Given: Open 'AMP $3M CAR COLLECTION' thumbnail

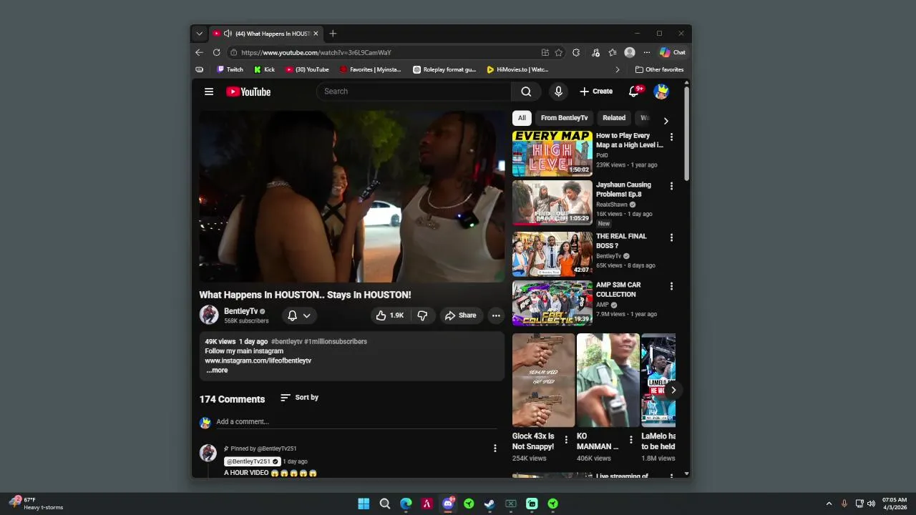Looking at the screenshot, I should click(552, 303).
